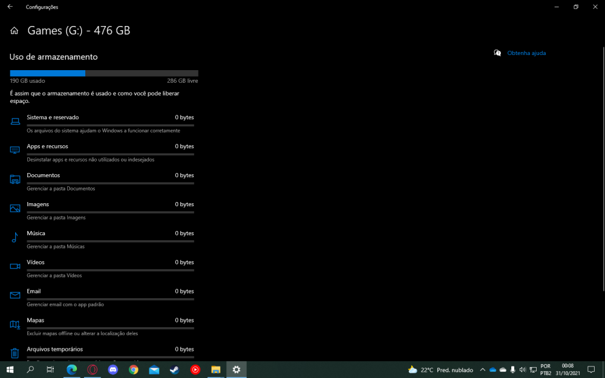Open the Obtenha ajuda link

click(x=526, y=53)
